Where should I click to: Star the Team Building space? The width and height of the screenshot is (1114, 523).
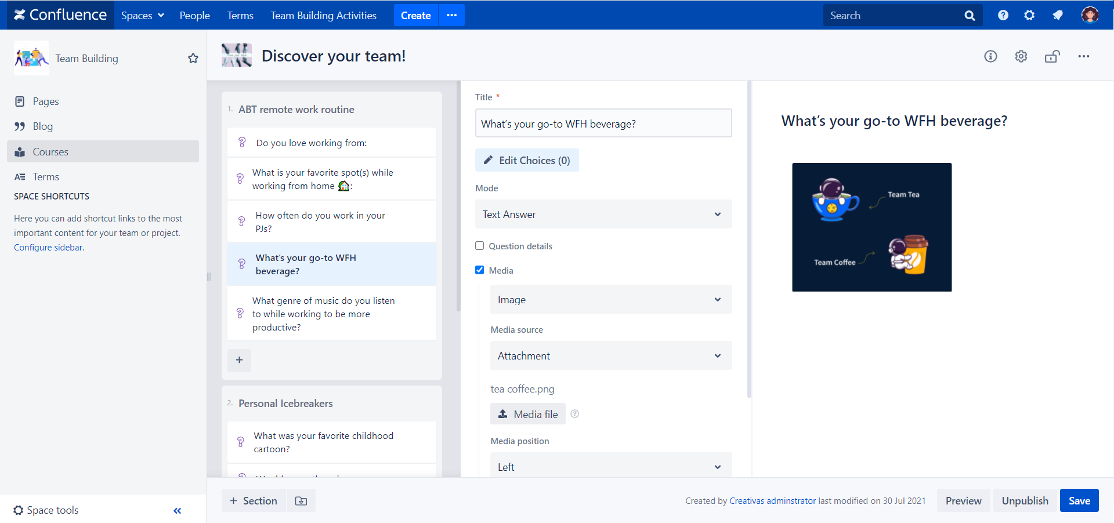click(x=193, y=59)
